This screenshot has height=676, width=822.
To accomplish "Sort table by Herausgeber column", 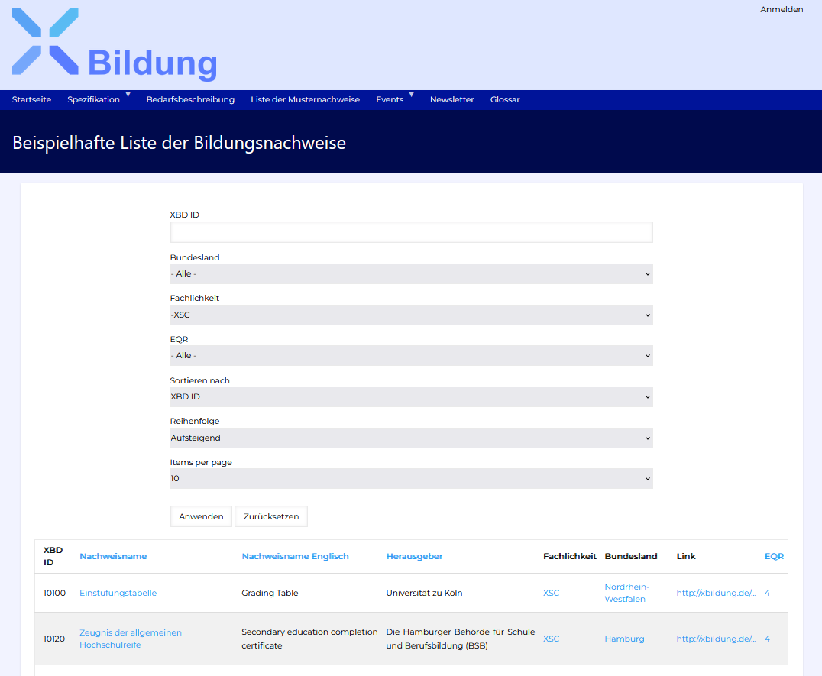I will point(414,556).
